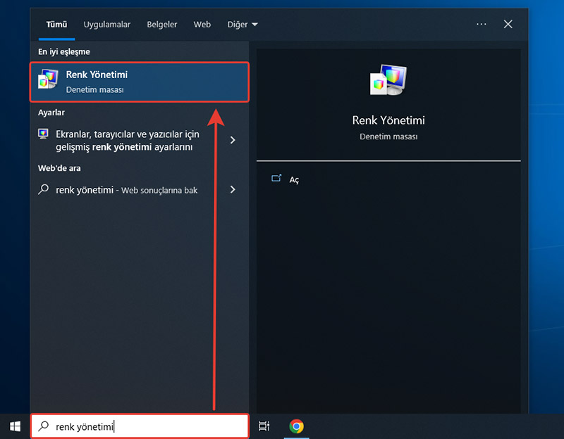Viewport: 564px width, 439px height.
Task: Switch to the Uygulamalar tab
Action: click(x=107, y=25)
